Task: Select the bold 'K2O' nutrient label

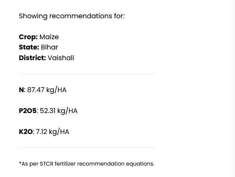Action: click(x=26, y=132)
